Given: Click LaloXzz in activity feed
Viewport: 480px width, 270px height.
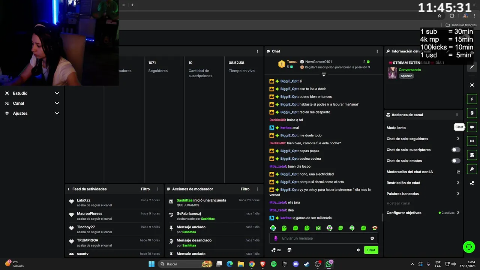Looking at the screenshot, I should click(84, 200).
